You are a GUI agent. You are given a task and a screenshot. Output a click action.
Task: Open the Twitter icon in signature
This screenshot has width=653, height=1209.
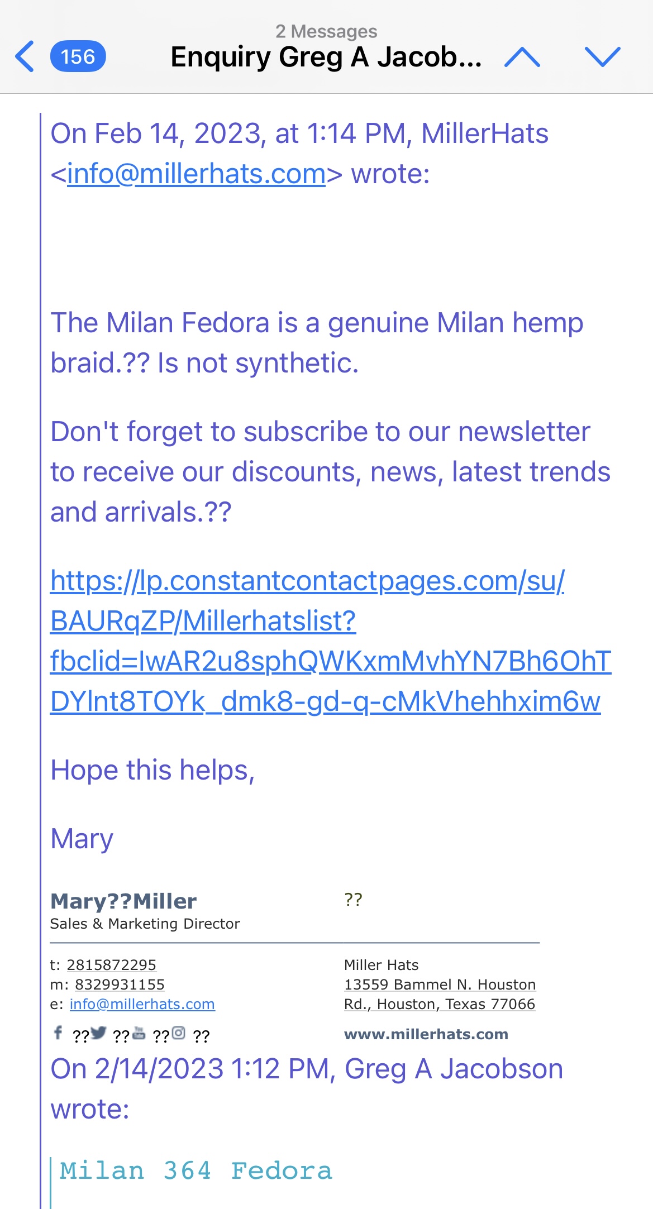click(98, 1033)
